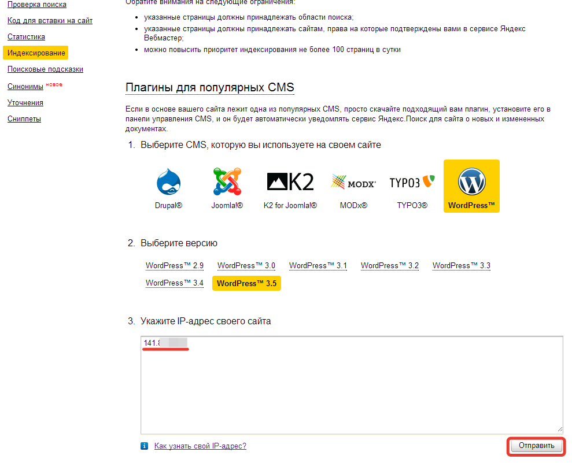This screenshot has width=572, height=463.
Task: Choose version WordPress 3.0
Action: tap(246, 266)
